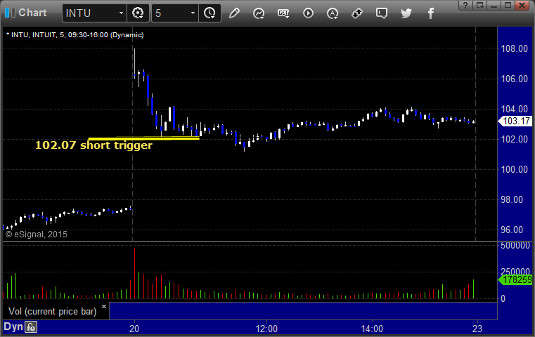The width and height of the screenshot is (535, 337).
Task: Minimize the chart window
Action: [x=494, y=5]
